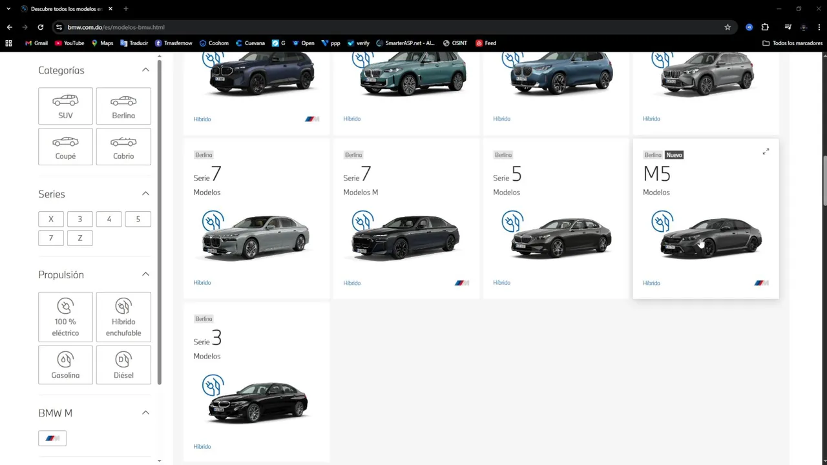Open the Serie 3 Modelos title
Image resolution: width=827 pixels, height=465 pixels.
(x=207, y=344)
